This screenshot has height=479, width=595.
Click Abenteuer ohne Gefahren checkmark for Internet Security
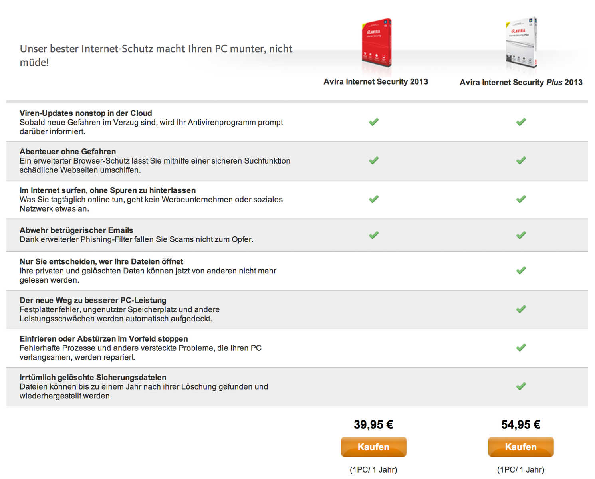click(x=374, y=160)
